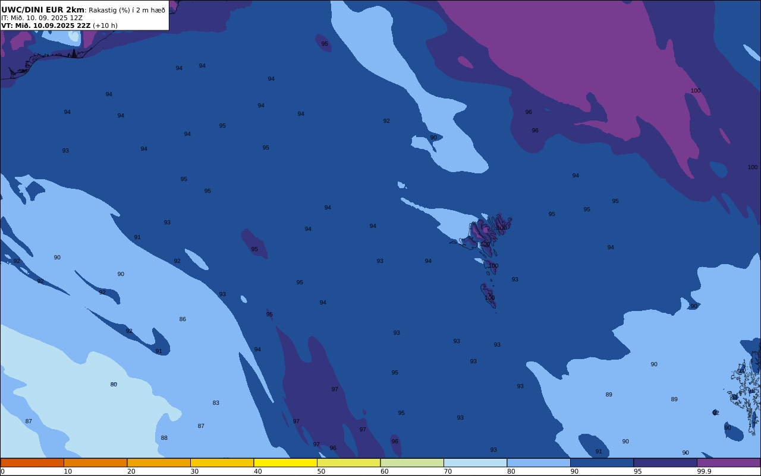
Task: Click the '(+10 h)' forecast offset text
Action: coord(105,26)
